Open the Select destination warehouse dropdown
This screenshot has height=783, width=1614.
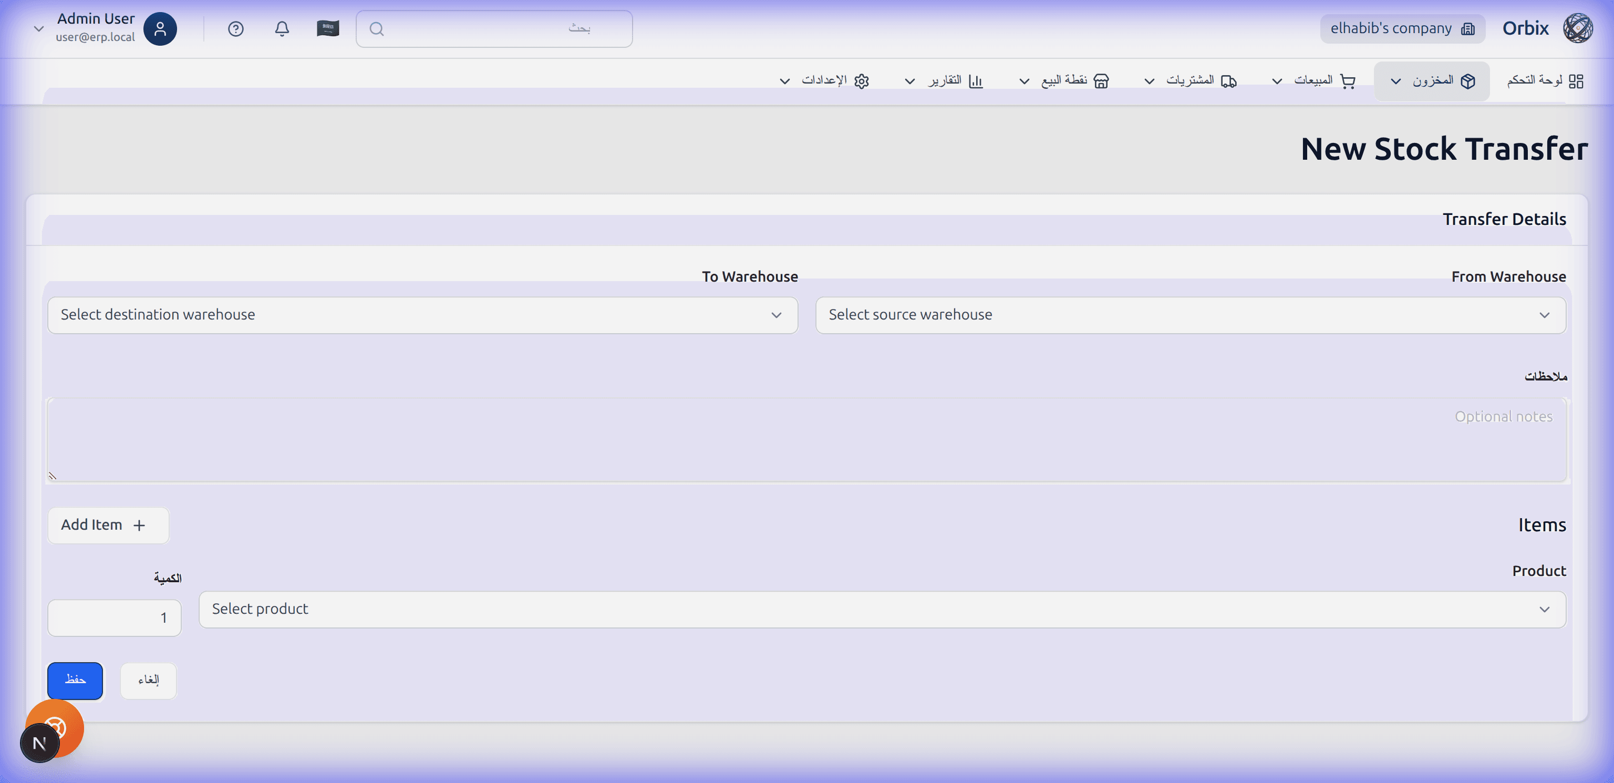click(422, 315)
